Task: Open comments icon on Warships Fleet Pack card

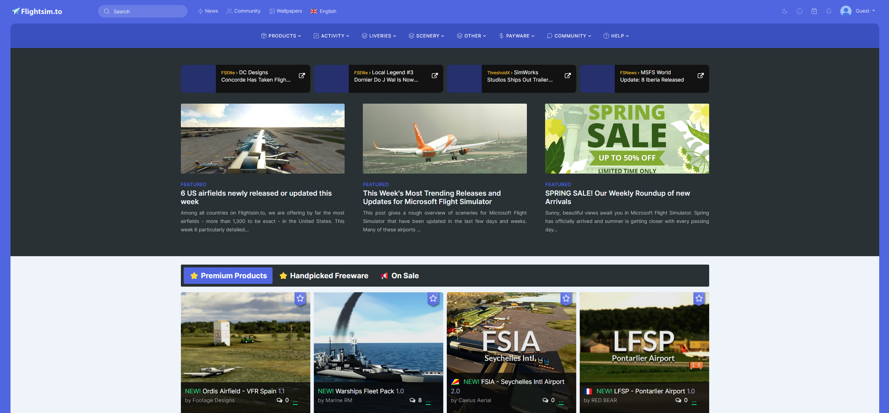Action: pyautogui.click(x=412, y=401)
